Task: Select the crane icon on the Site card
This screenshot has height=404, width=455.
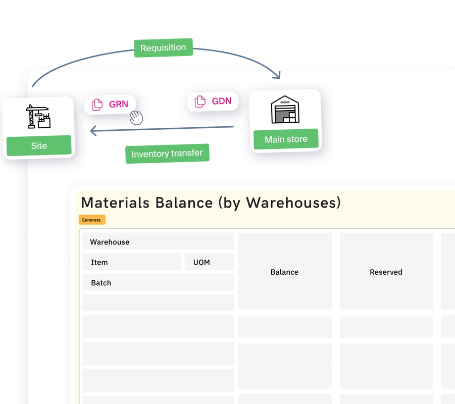Action: click(38, 117)
